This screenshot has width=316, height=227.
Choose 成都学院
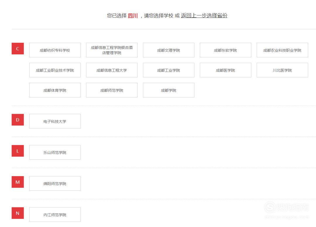click(x=169, y=90)
